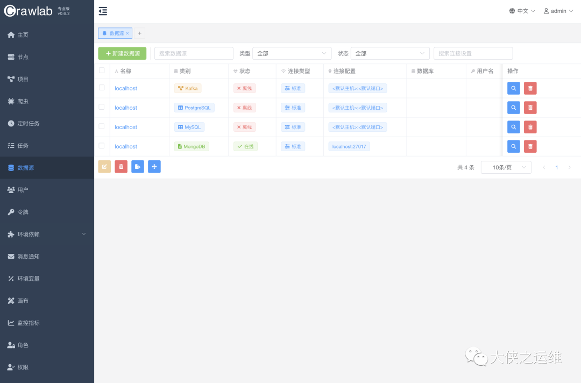Go to next page arrow
This screenshot has height=383, width=581.
click(x=570, y=167)
